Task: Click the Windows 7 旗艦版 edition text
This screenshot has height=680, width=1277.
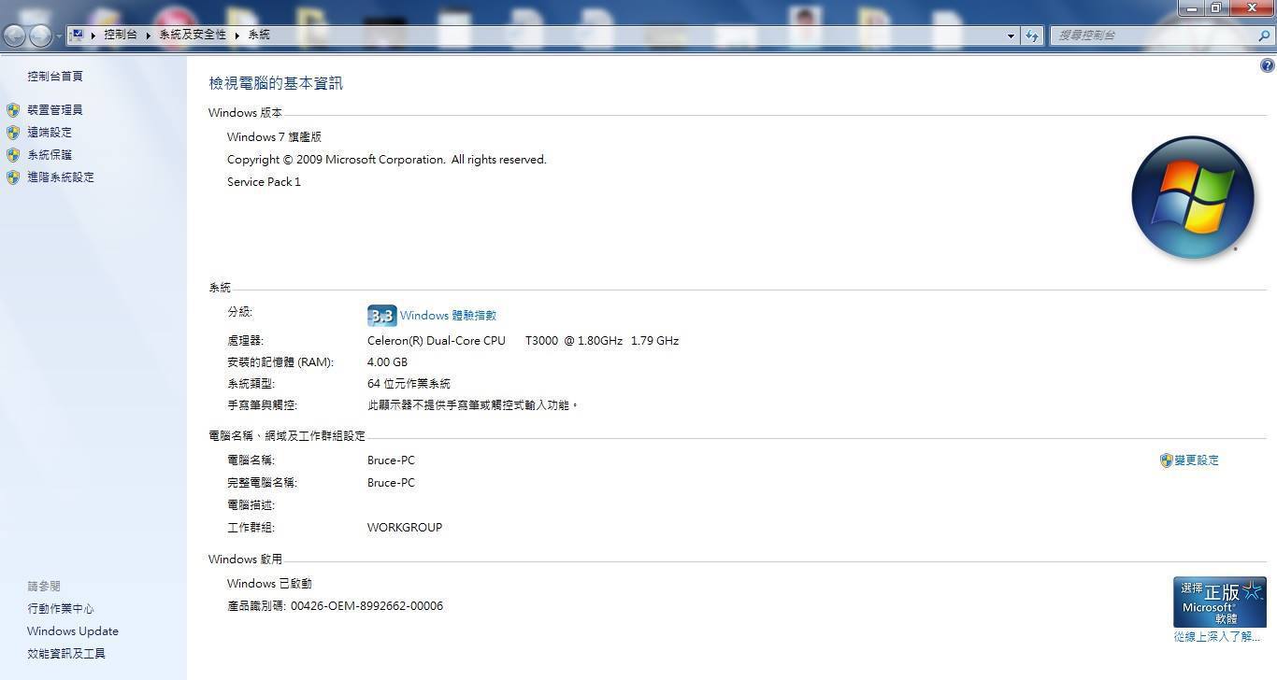Action: (x=274, y=136)
